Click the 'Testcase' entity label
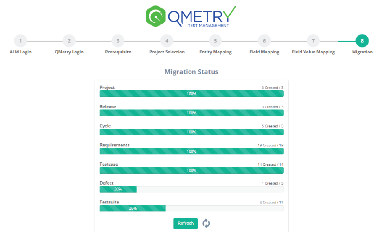 (x=109, y=164)
